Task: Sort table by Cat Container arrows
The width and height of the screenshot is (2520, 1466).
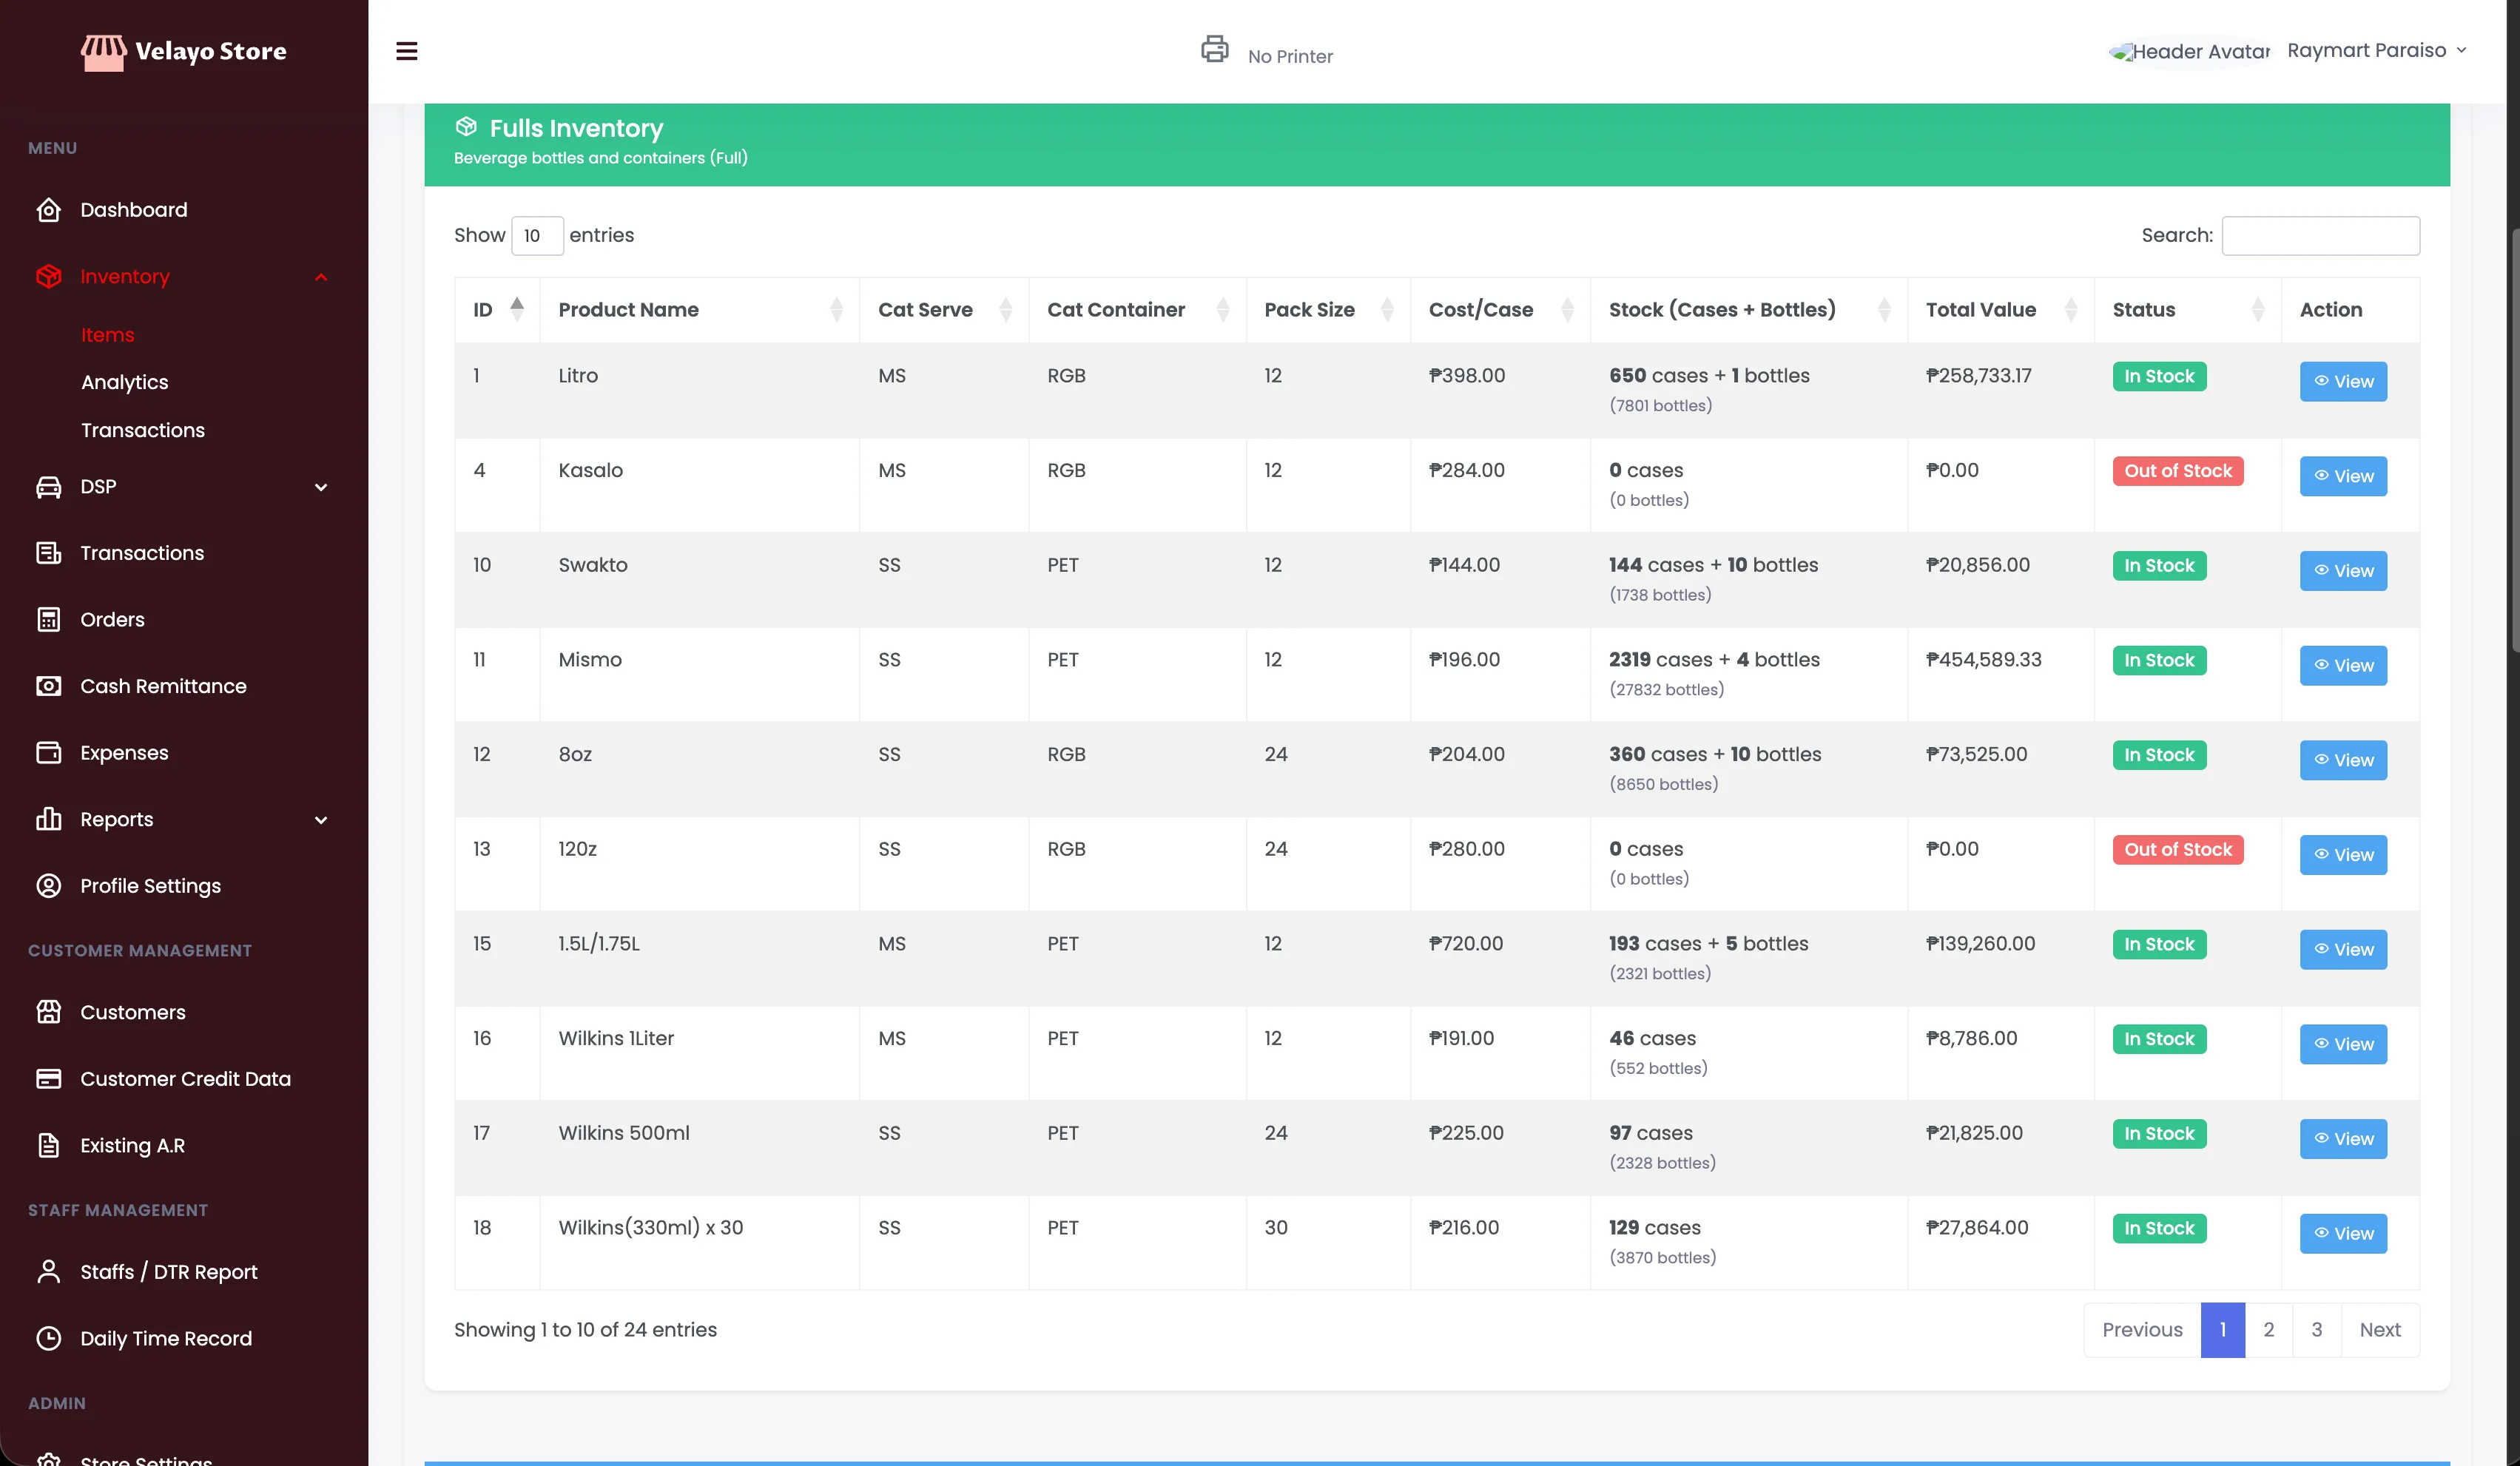Action: coord(1222,309)
